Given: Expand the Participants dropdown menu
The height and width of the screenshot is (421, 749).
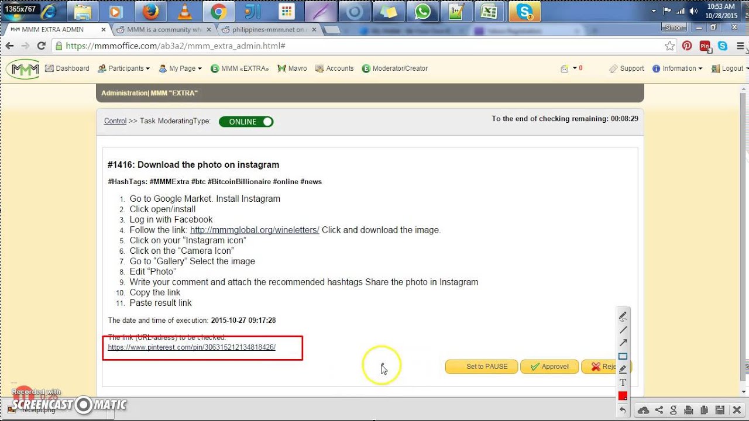Looking at the screenshot, I should coord(123,68).
